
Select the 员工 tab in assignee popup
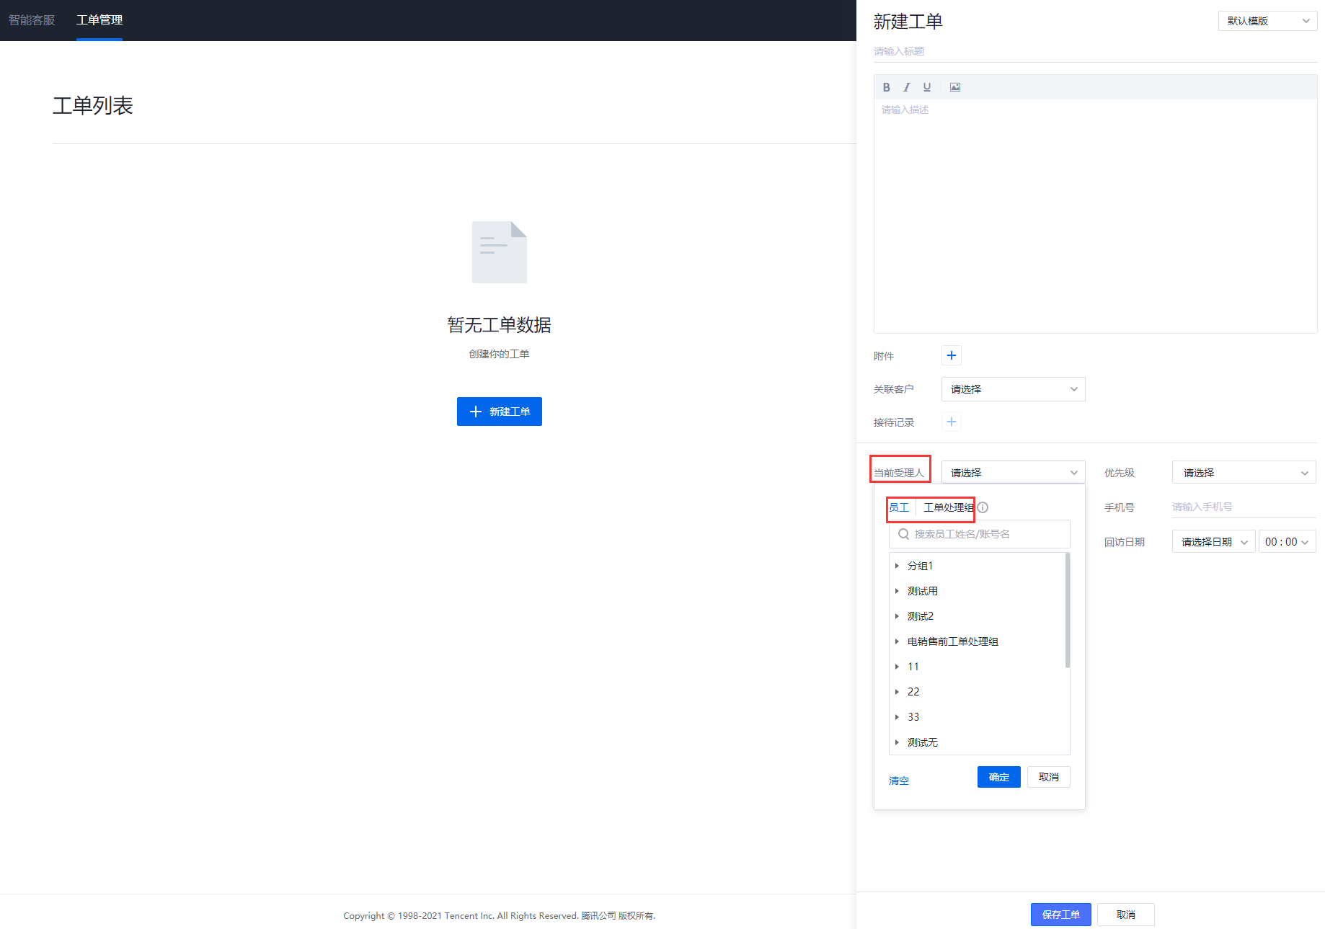tap(899, 507)
